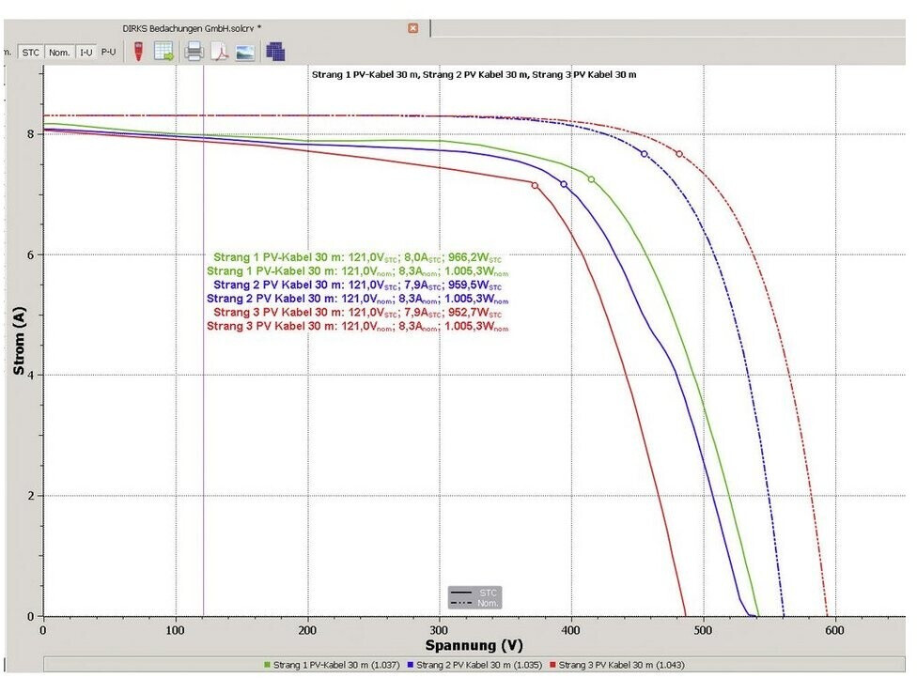Select the DIRKS Bedachungen GmbH.solcrv tab
This screenshot has width=917, height=678.
[x=191, y=28]
